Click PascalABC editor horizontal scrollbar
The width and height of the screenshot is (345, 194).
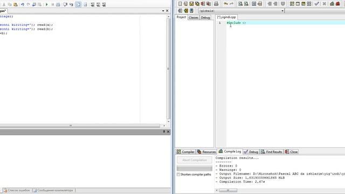[x=80, y=126]
